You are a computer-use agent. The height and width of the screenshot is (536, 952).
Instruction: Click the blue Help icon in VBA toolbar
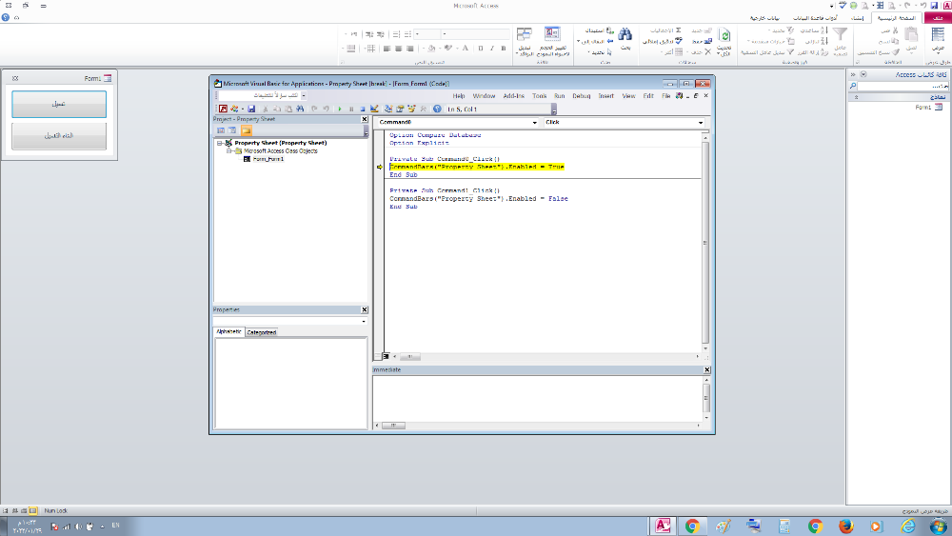(437, 109)
